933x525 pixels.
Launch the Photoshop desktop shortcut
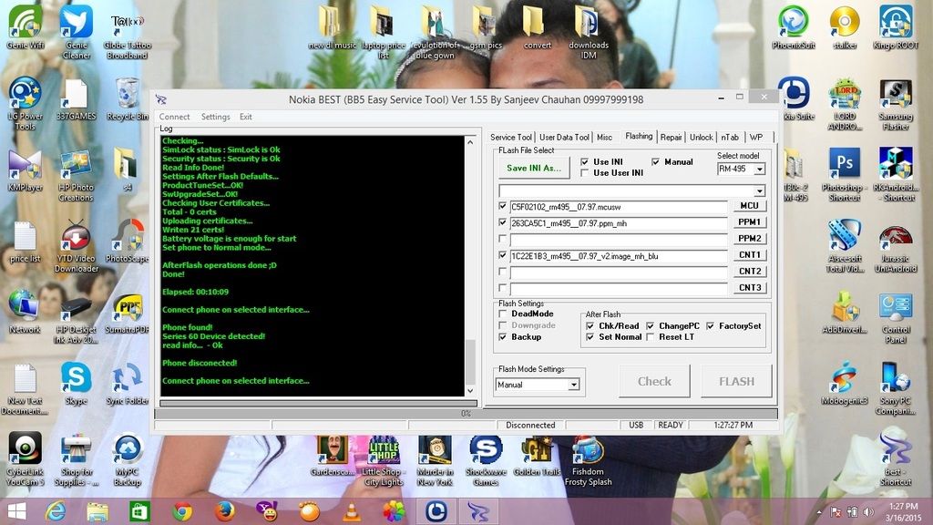pos(844,165)
